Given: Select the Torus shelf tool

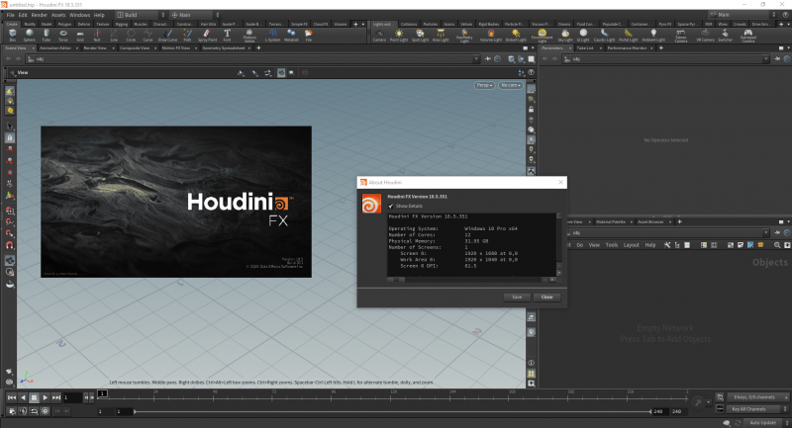Looking at the screenshot, I should click(x=63, y=35).
